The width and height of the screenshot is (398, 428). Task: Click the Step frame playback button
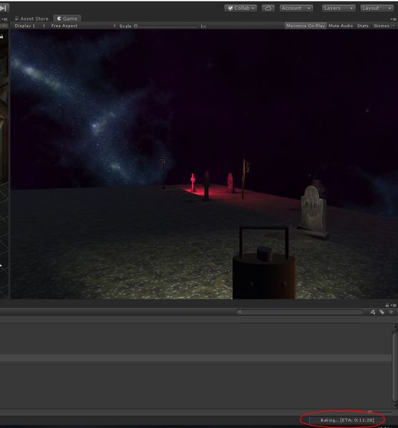coord(4,8)
